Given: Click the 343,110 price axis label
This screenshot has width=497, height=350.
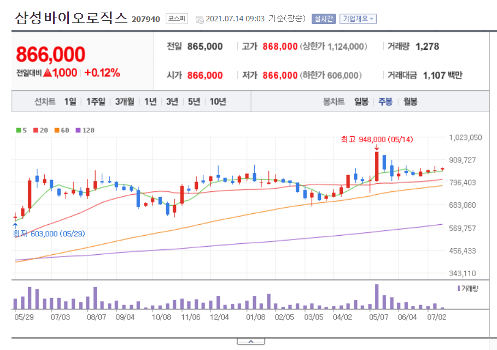Looking at the screenshot, I should click(463, 273).
